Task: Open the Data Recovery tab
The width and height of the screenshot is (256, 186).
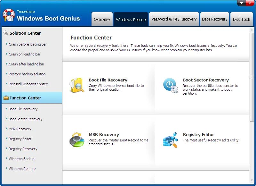Action: [x=214, y=19]
